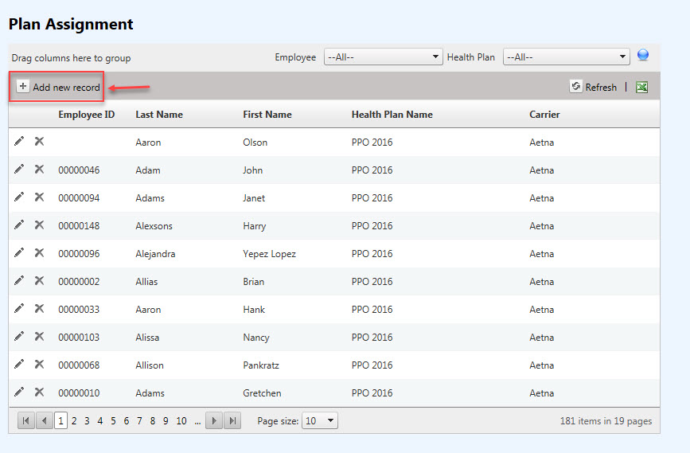Viewport: 690px width, 453px height.
Task: Go to page 2
Action: (74, 421)
